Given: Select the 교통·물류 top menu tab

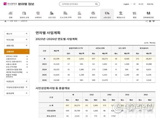Looking at the screenshot, I should click(x=107, y=14).
